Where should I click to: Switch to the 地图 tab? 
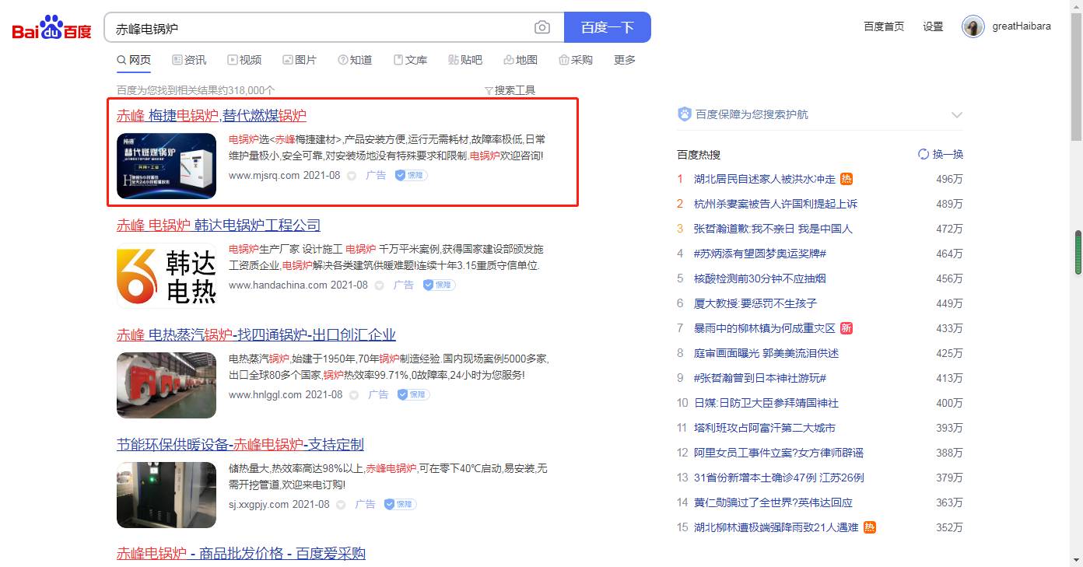point(520,60)
